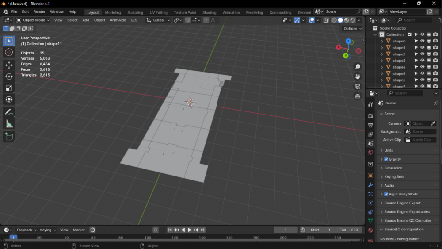Screen dimensions: 442x249
Task: Open the Options button in viewport
Action: (352, 29)
